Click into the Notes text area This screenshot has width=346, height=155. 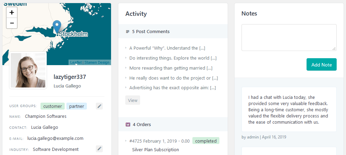289,38
